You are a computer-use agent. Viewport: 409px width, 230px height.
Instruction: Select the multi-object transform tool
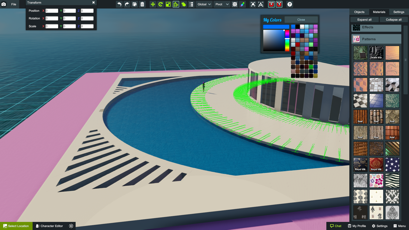176,4
